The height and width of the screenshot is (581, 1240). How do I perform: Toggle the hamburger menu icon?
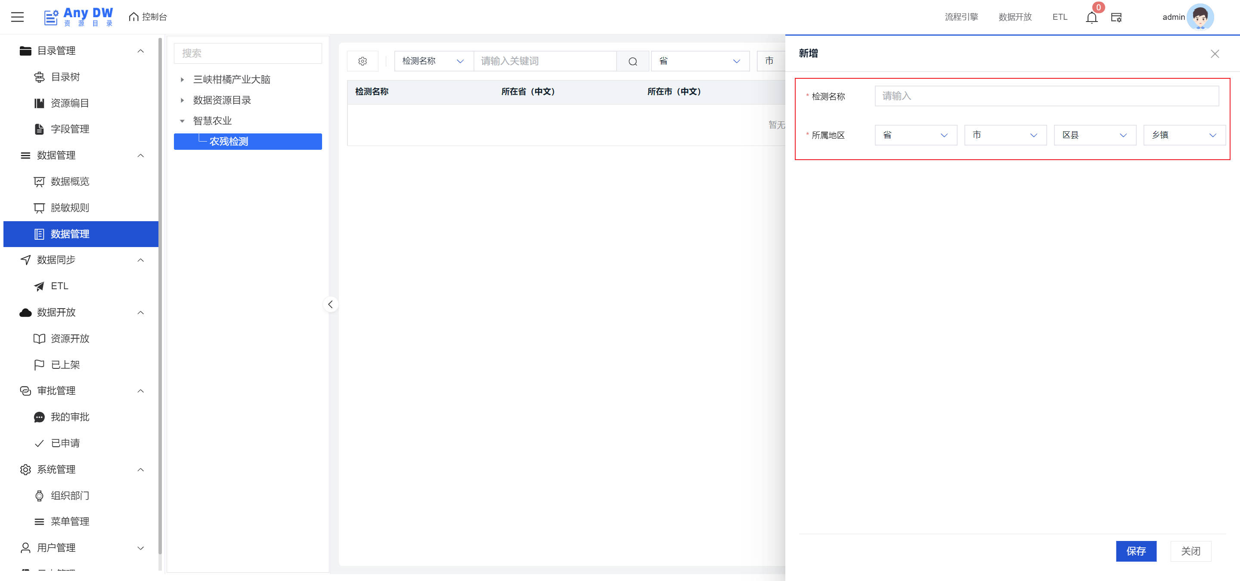pyautogui.click(x=17, y=17)
